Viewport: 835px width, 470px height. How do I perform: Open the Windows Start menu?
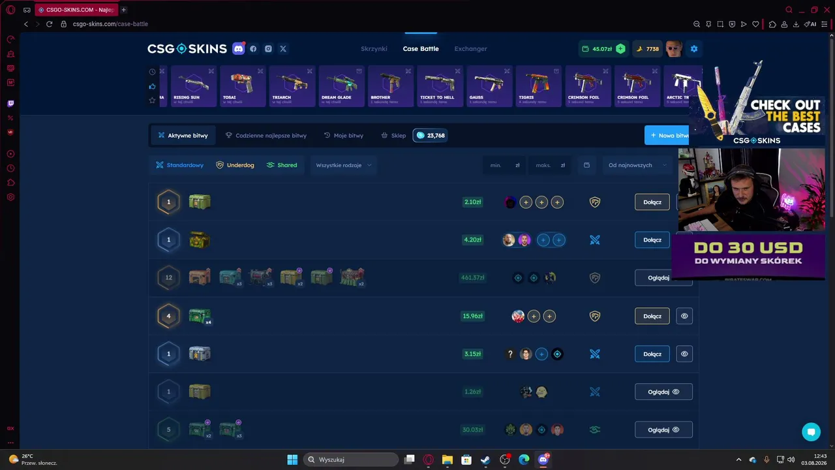tap(292, 460)
